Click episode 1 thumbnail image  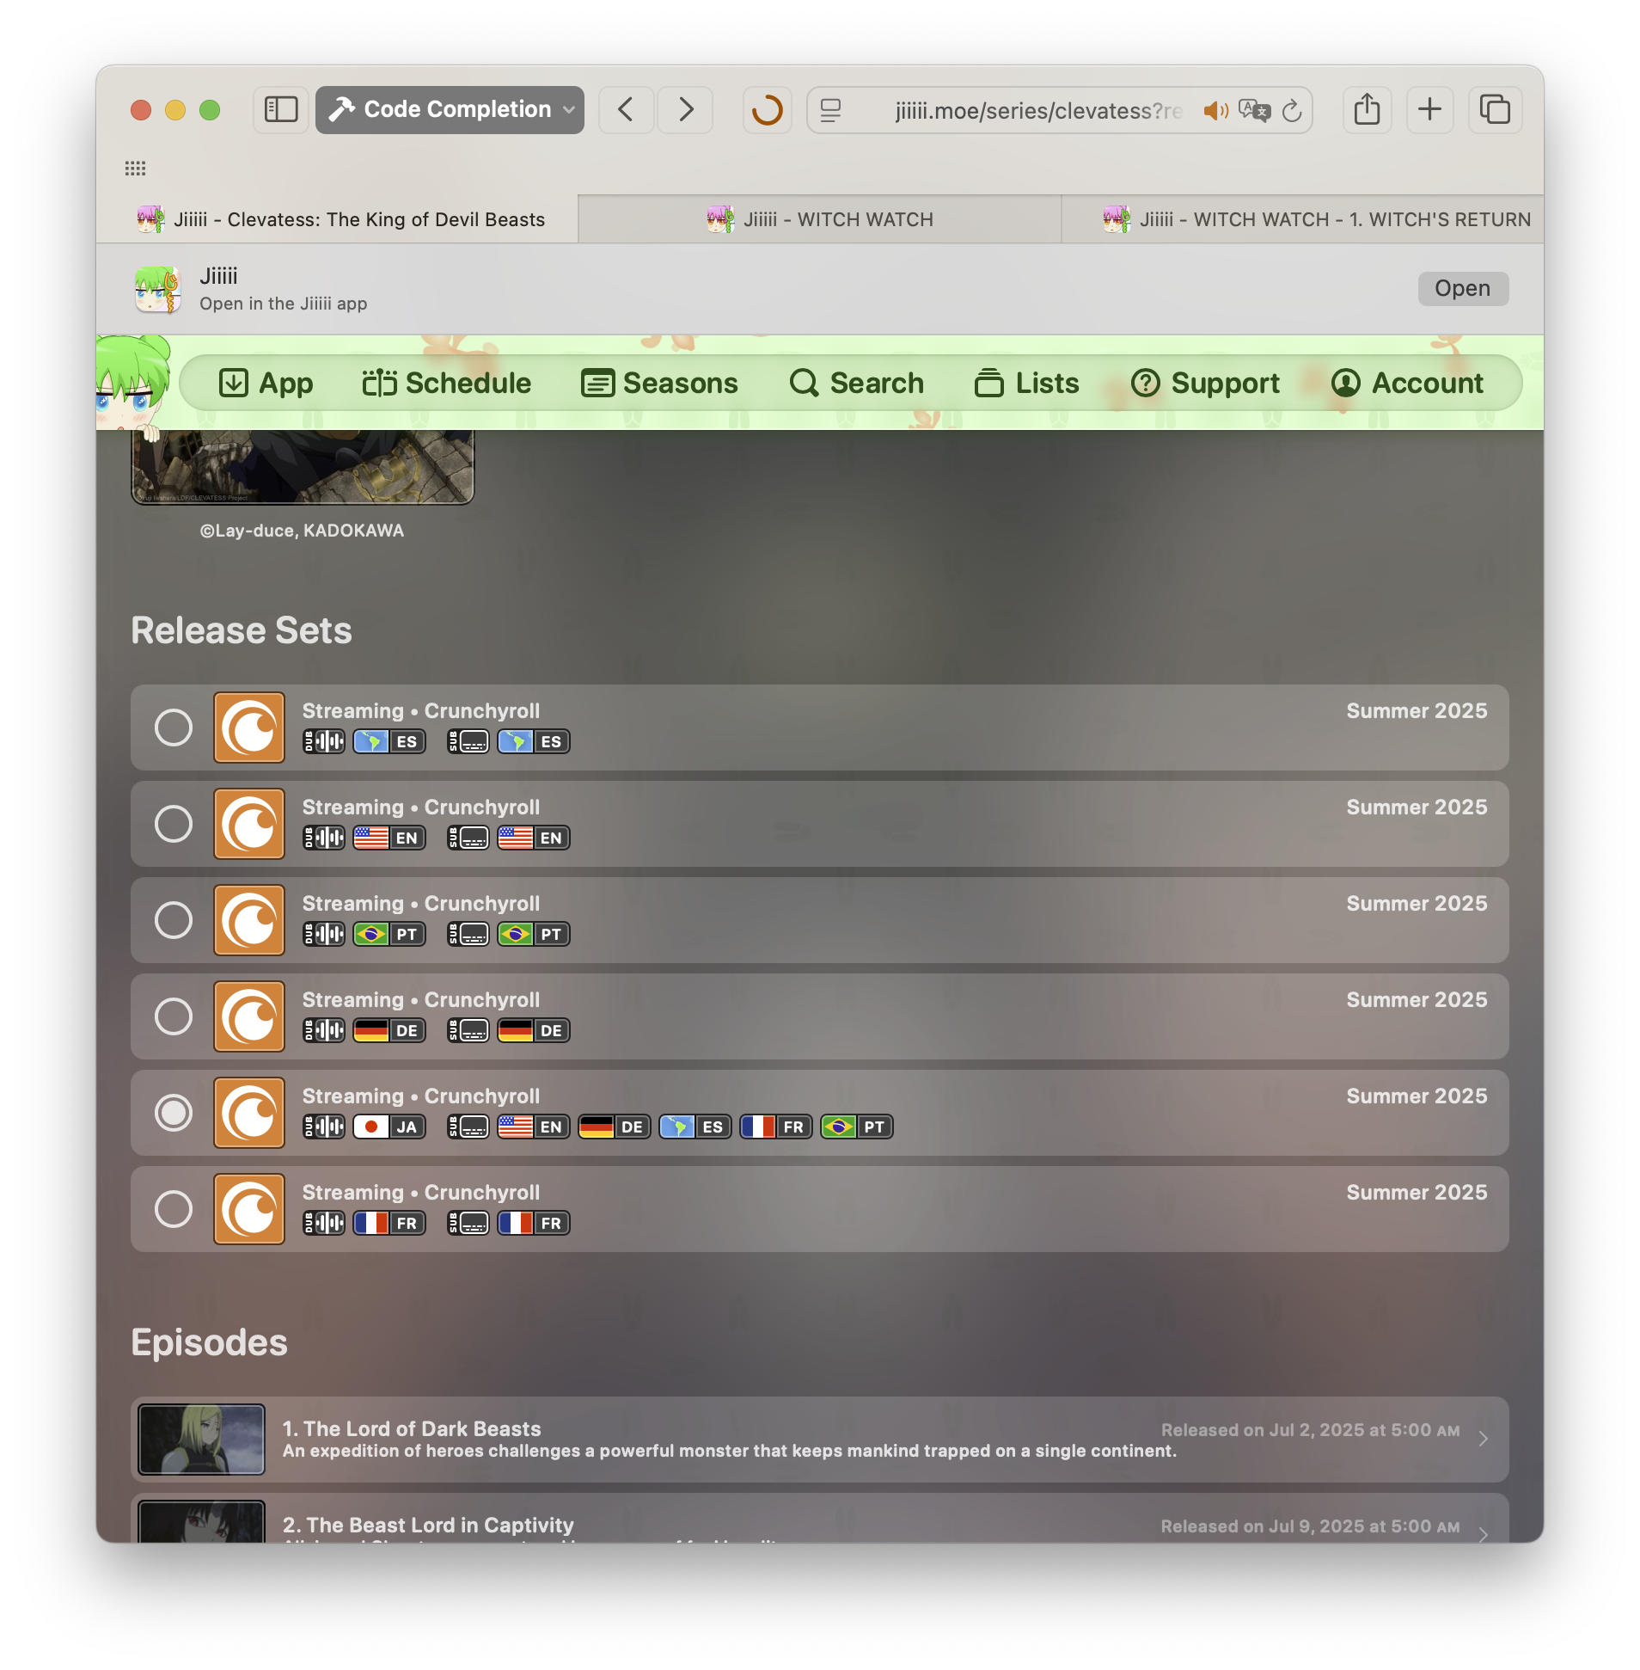click(x=201, y=1439)
